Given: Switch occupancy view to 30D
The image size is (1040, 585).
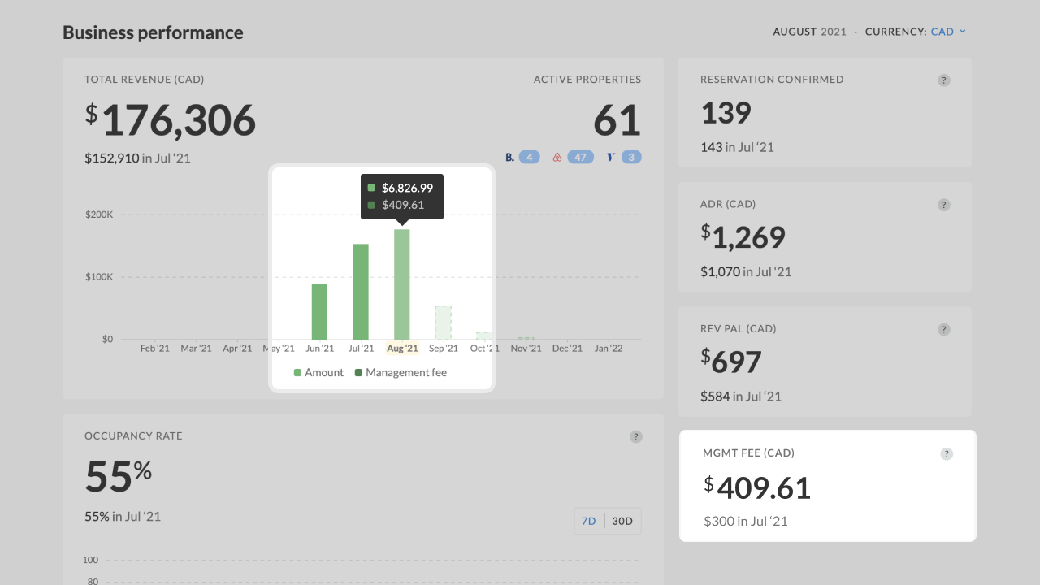Looking at the screenshot, I should click(622, 521).
